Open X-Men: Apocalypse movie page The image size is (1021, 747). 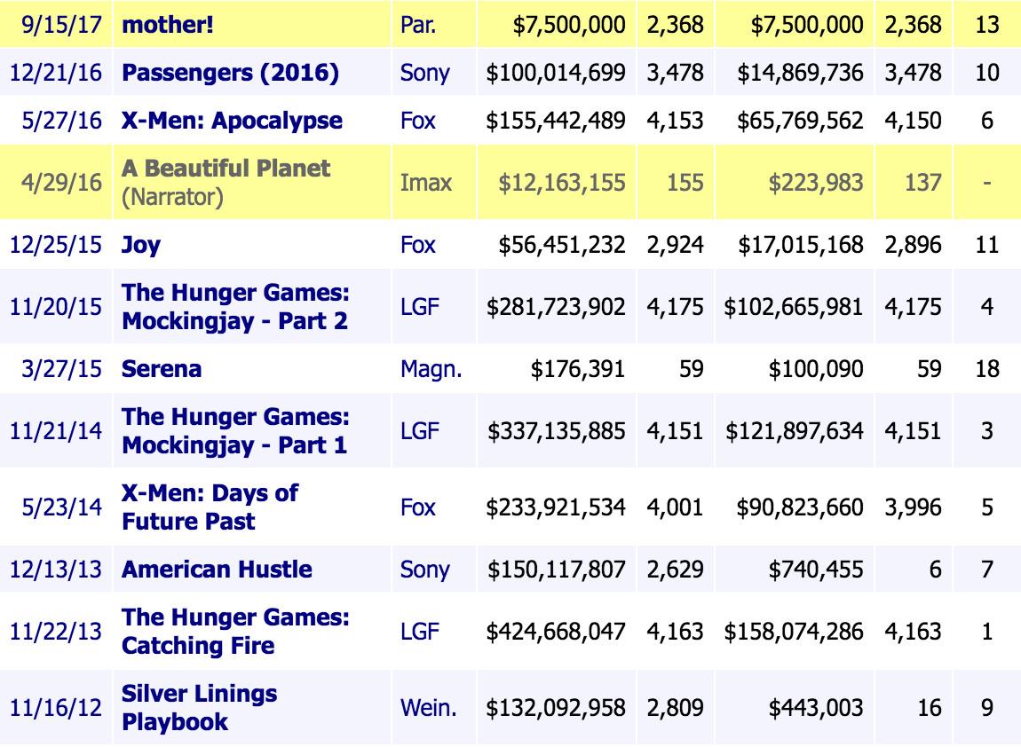click(232, 120)
